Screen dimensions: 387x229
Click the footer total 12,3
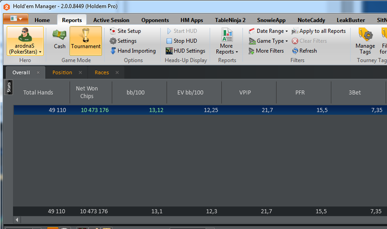point(212,211)
